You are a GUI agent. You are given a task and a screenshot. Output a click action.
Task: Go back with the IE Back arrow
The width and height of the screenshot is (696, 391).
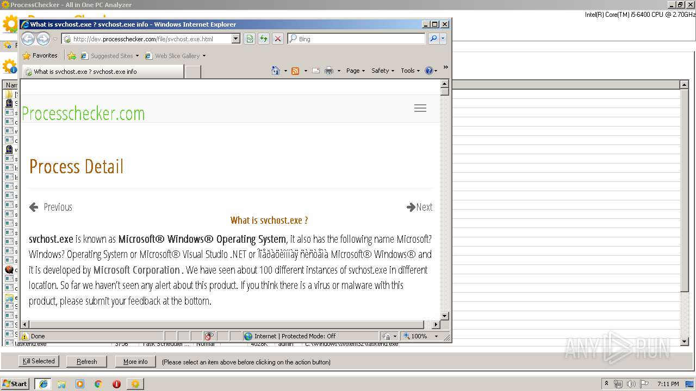click(28, 39)
